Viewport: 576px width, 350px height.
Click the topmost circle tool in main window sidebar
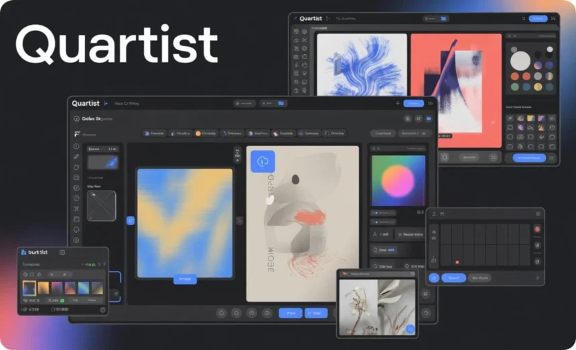[76, 146]
